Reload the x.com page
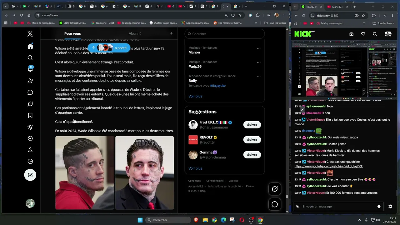 pyautogui.click(x=21, y=15)
